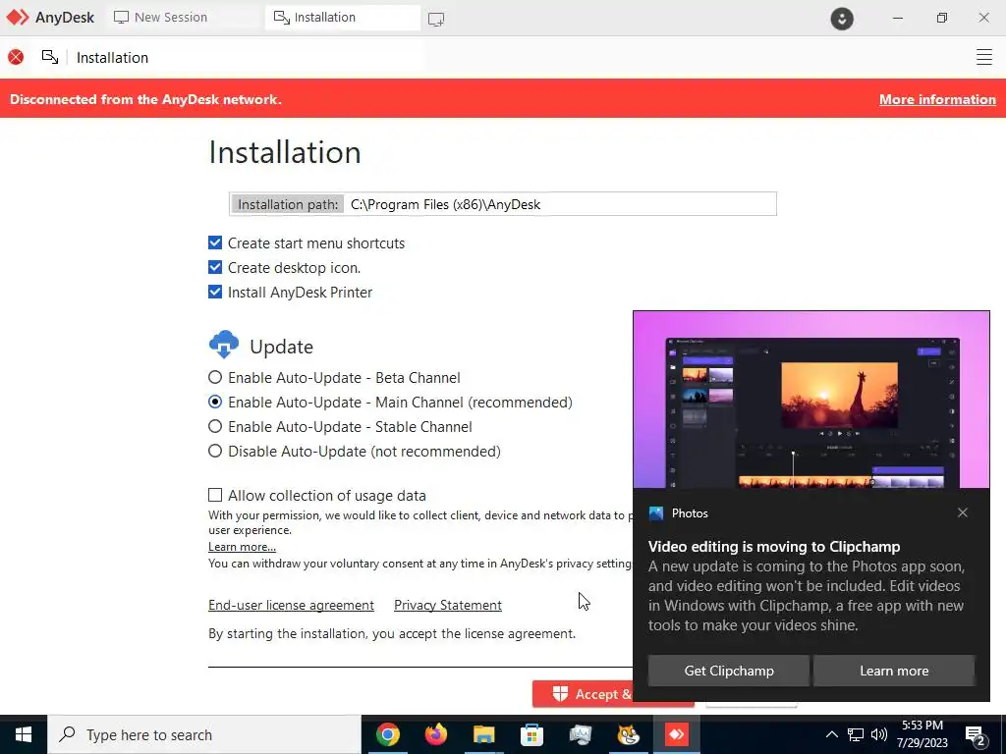The image size is (1006, 754).
Task: Click the Photos app icon in notification
Action: (655, 512)
